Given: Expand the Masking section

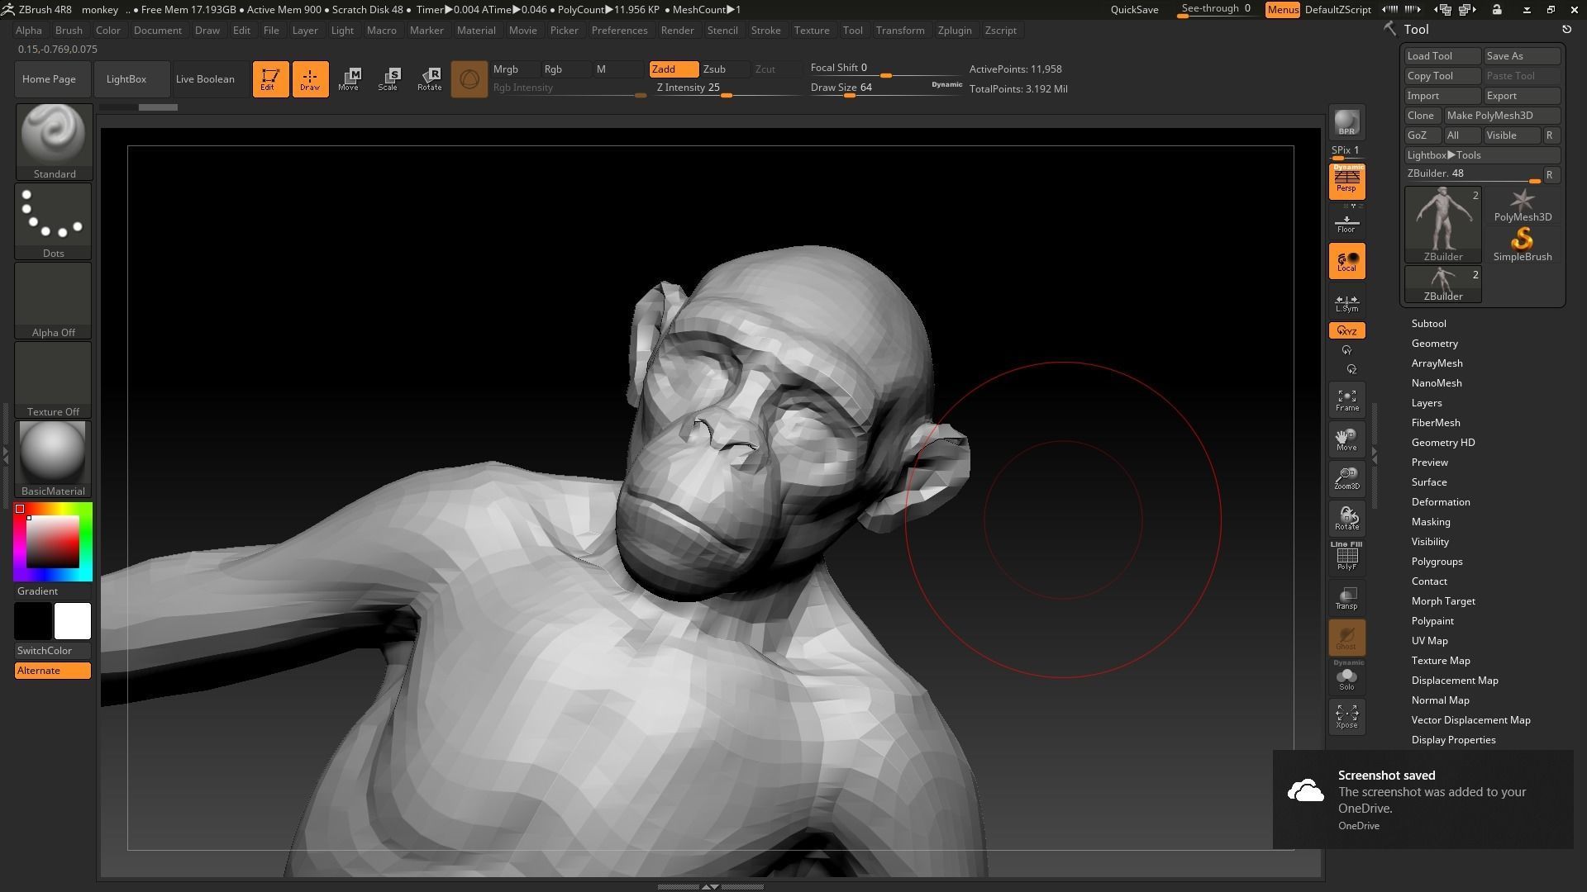Looking at the screenshot, I should point(1431,522).
